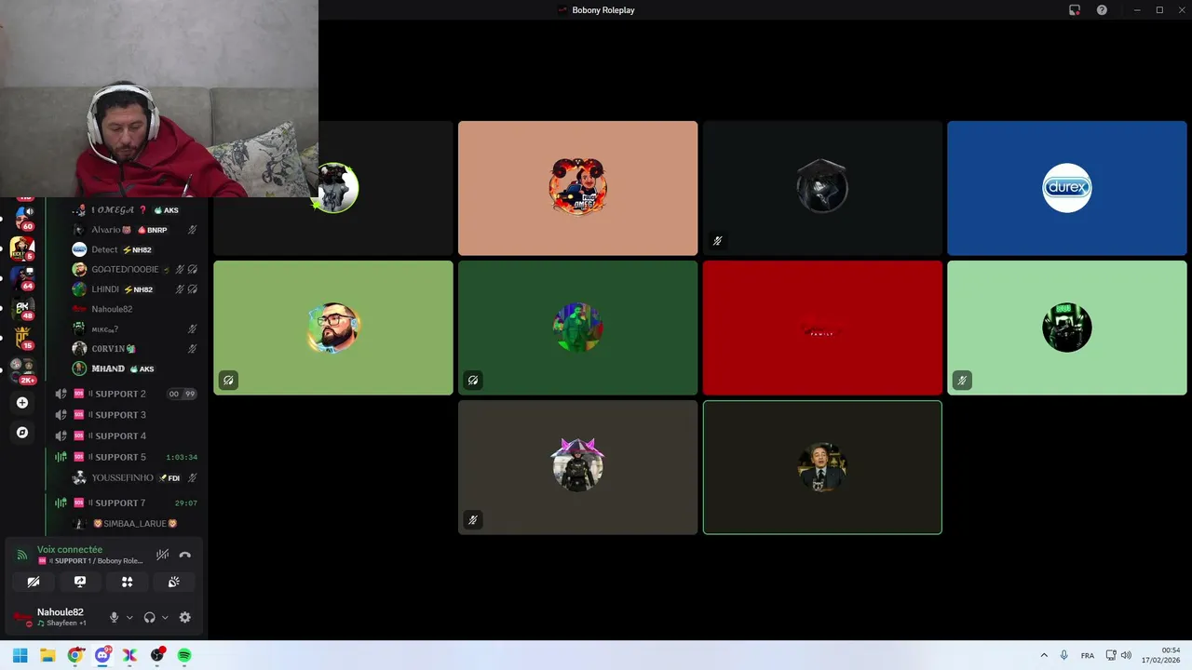The height and width of the screenshot is (670, 1192).
Task: Open SUPPORT 1 / Bobony Roleplay channel link
Action: [x=90, y=561]
